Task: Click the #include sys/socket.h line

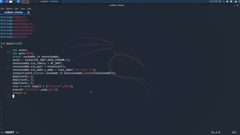Action: coord(17,27)
